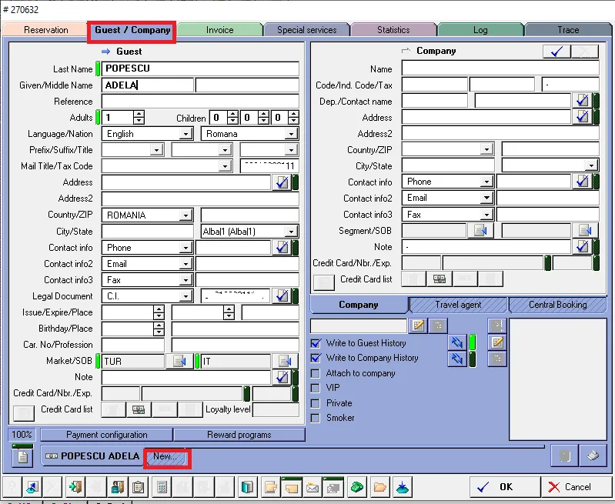This screenshot has height=504, width=615.
Task: Click the guest with luggage door icon
Action: click(x=117, y=487)
